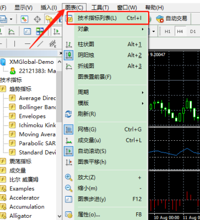The width and height of the screenshot is (200, 220).
Task: Select the horizontal line drawing tool
Action: [28, 43]
